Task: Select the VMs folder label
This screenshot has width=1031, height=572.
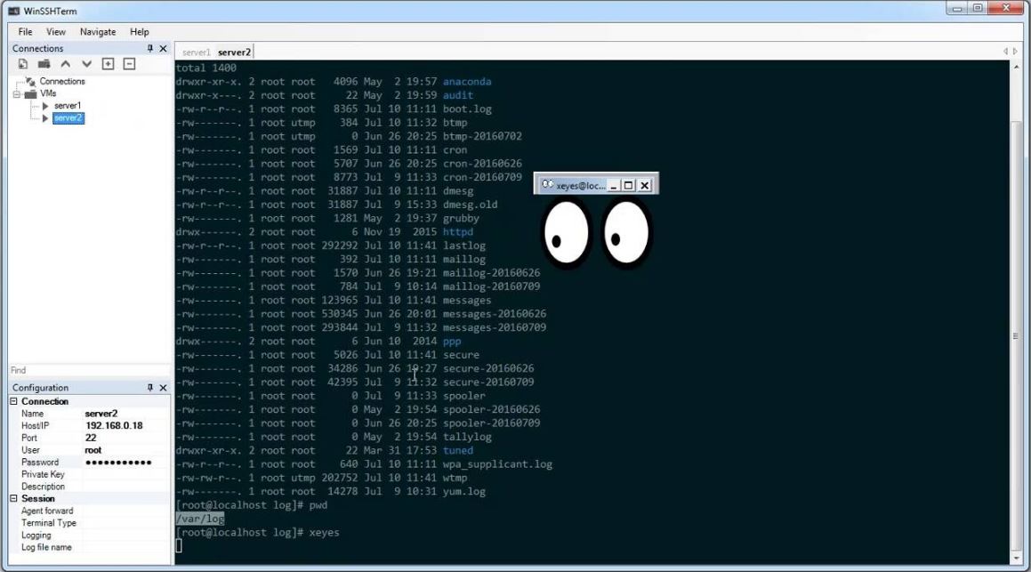Action: [48, 94]
